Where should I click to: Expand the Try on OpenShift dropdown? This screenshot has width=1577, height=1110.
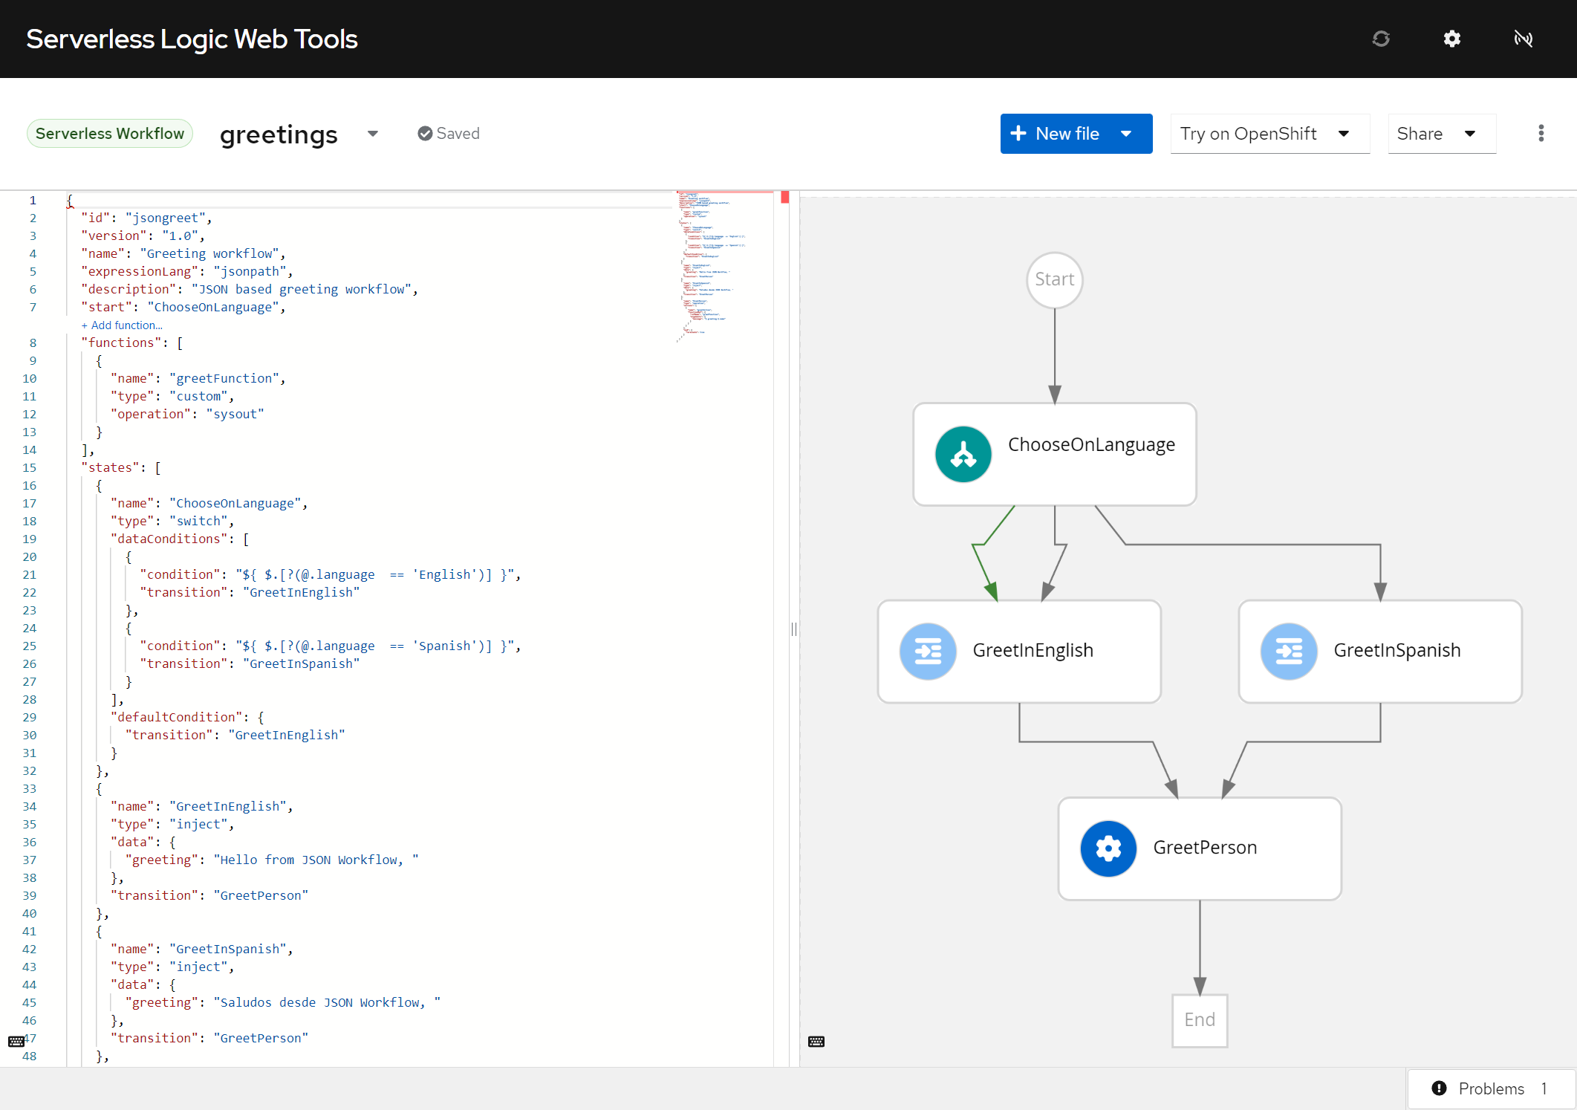tap(1347, 133)
